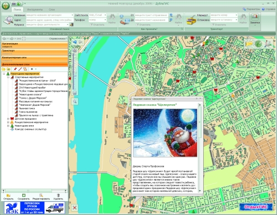
Task: Open the Телефон field dropdown
Action: 105,20
